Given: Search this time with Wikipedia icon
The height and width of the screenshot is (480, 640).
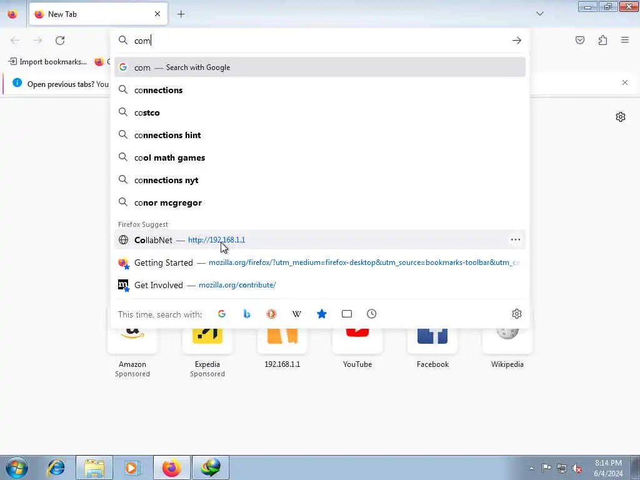Looking at the screenshot, I should pos(297,314).
